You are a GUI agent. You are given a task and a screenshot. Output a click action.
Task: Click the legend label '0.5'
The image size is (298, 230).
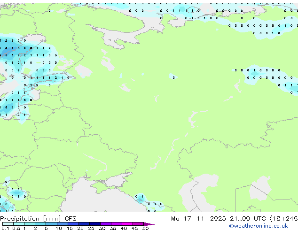click(16, 228)
